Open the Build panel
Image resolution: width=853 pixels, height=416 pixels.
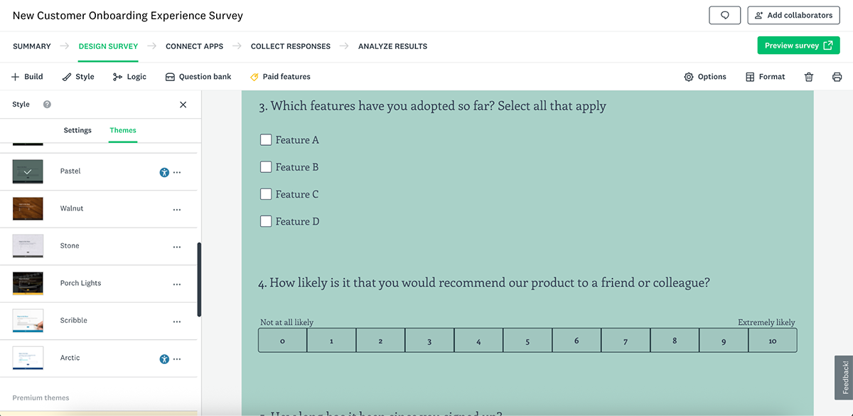[x=27, y=76]
